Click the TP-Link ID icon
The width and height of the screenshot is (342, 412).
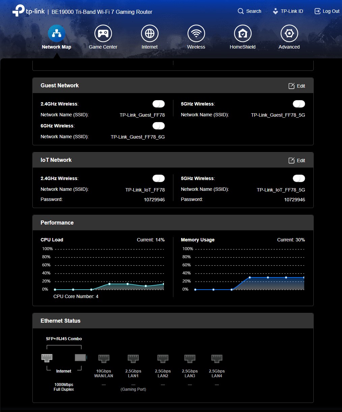(276, 11)
